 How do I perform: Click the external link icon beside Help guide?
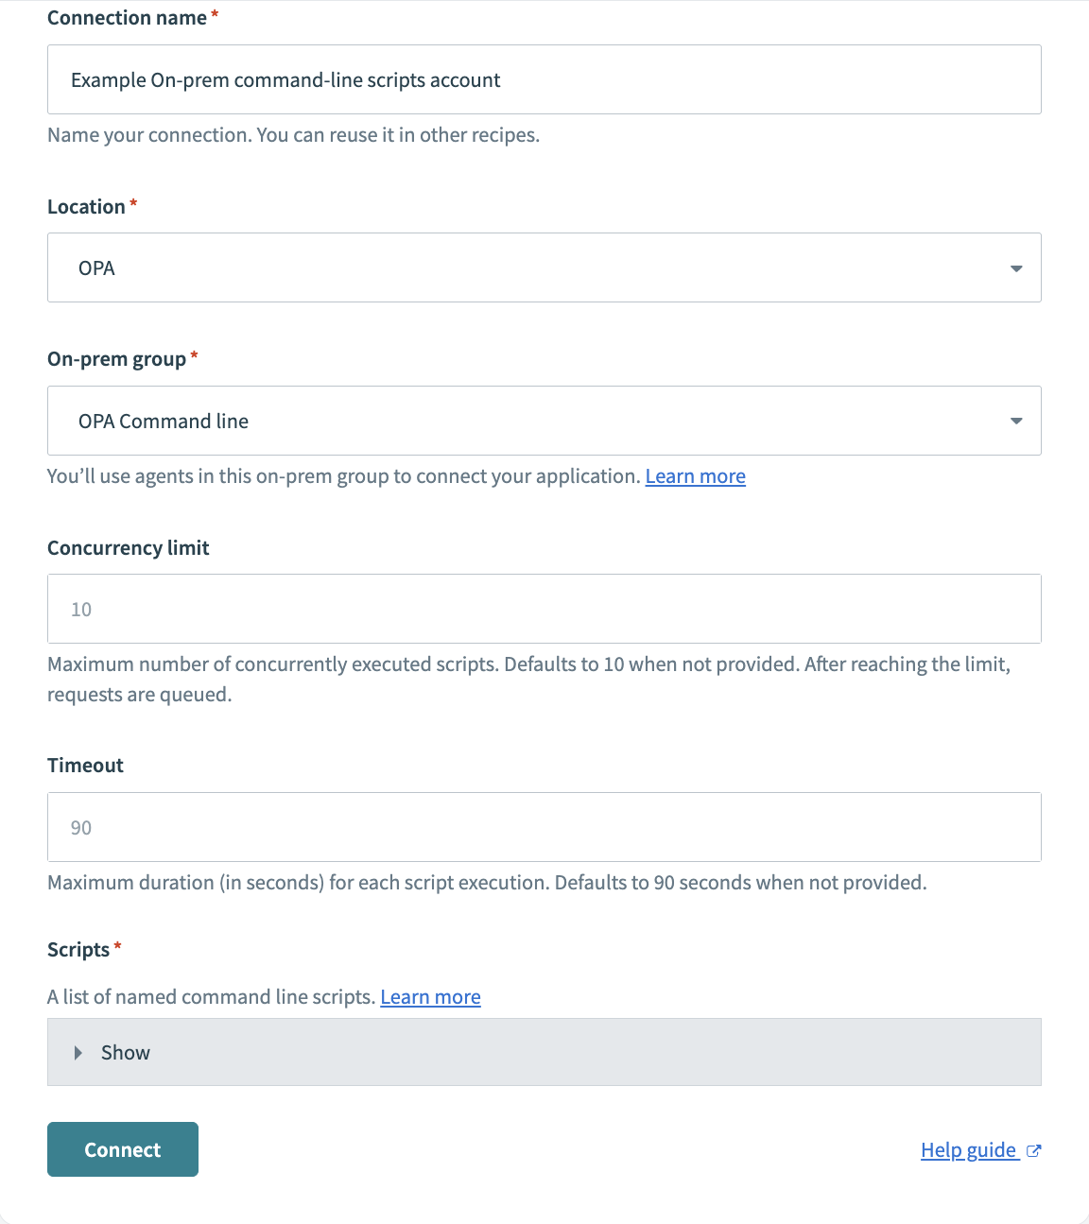tap(1034, 1150)
